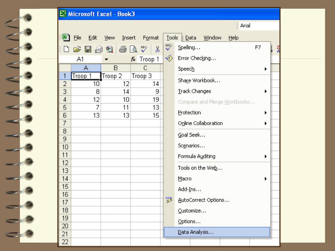Click the Save floppy disk icon
Screen dimensions: 335x251
pos(88,49)
